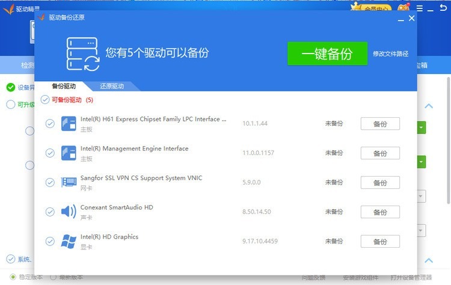Switch to the 备份驱动 tab
This screenshot has width=451, height=285.
coord(64,86)
